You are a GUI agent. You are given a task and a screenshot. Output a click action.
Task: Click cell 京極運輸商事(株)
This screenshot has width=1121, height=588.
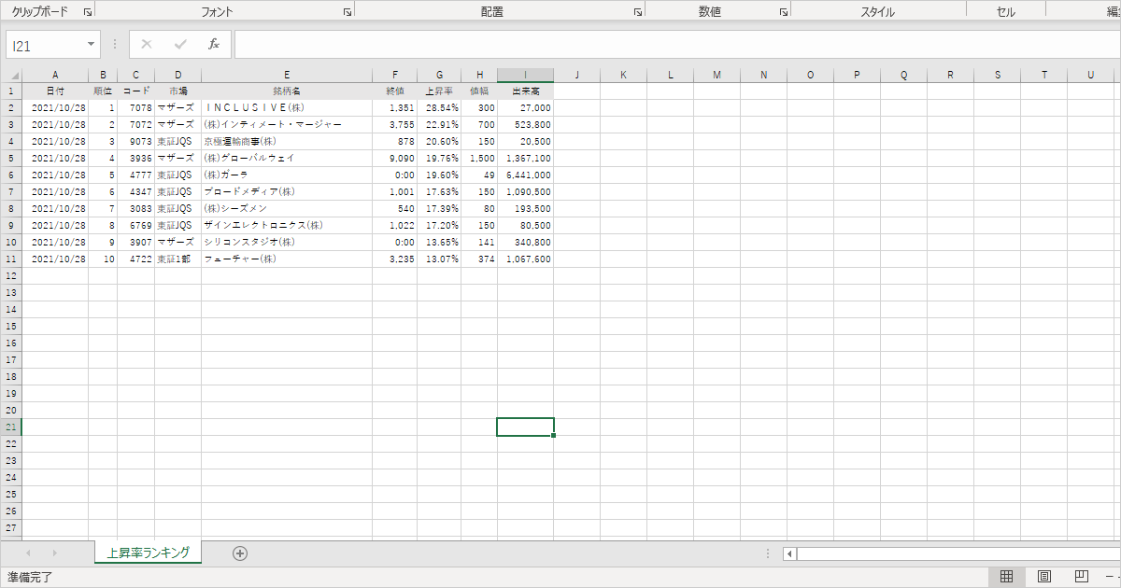pos(287,142)
